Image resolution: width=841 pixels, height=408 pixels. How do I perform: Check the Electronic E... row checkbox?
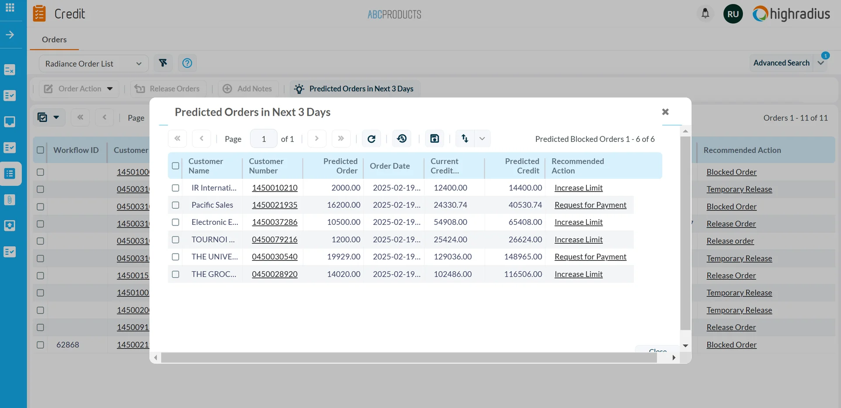176,222
